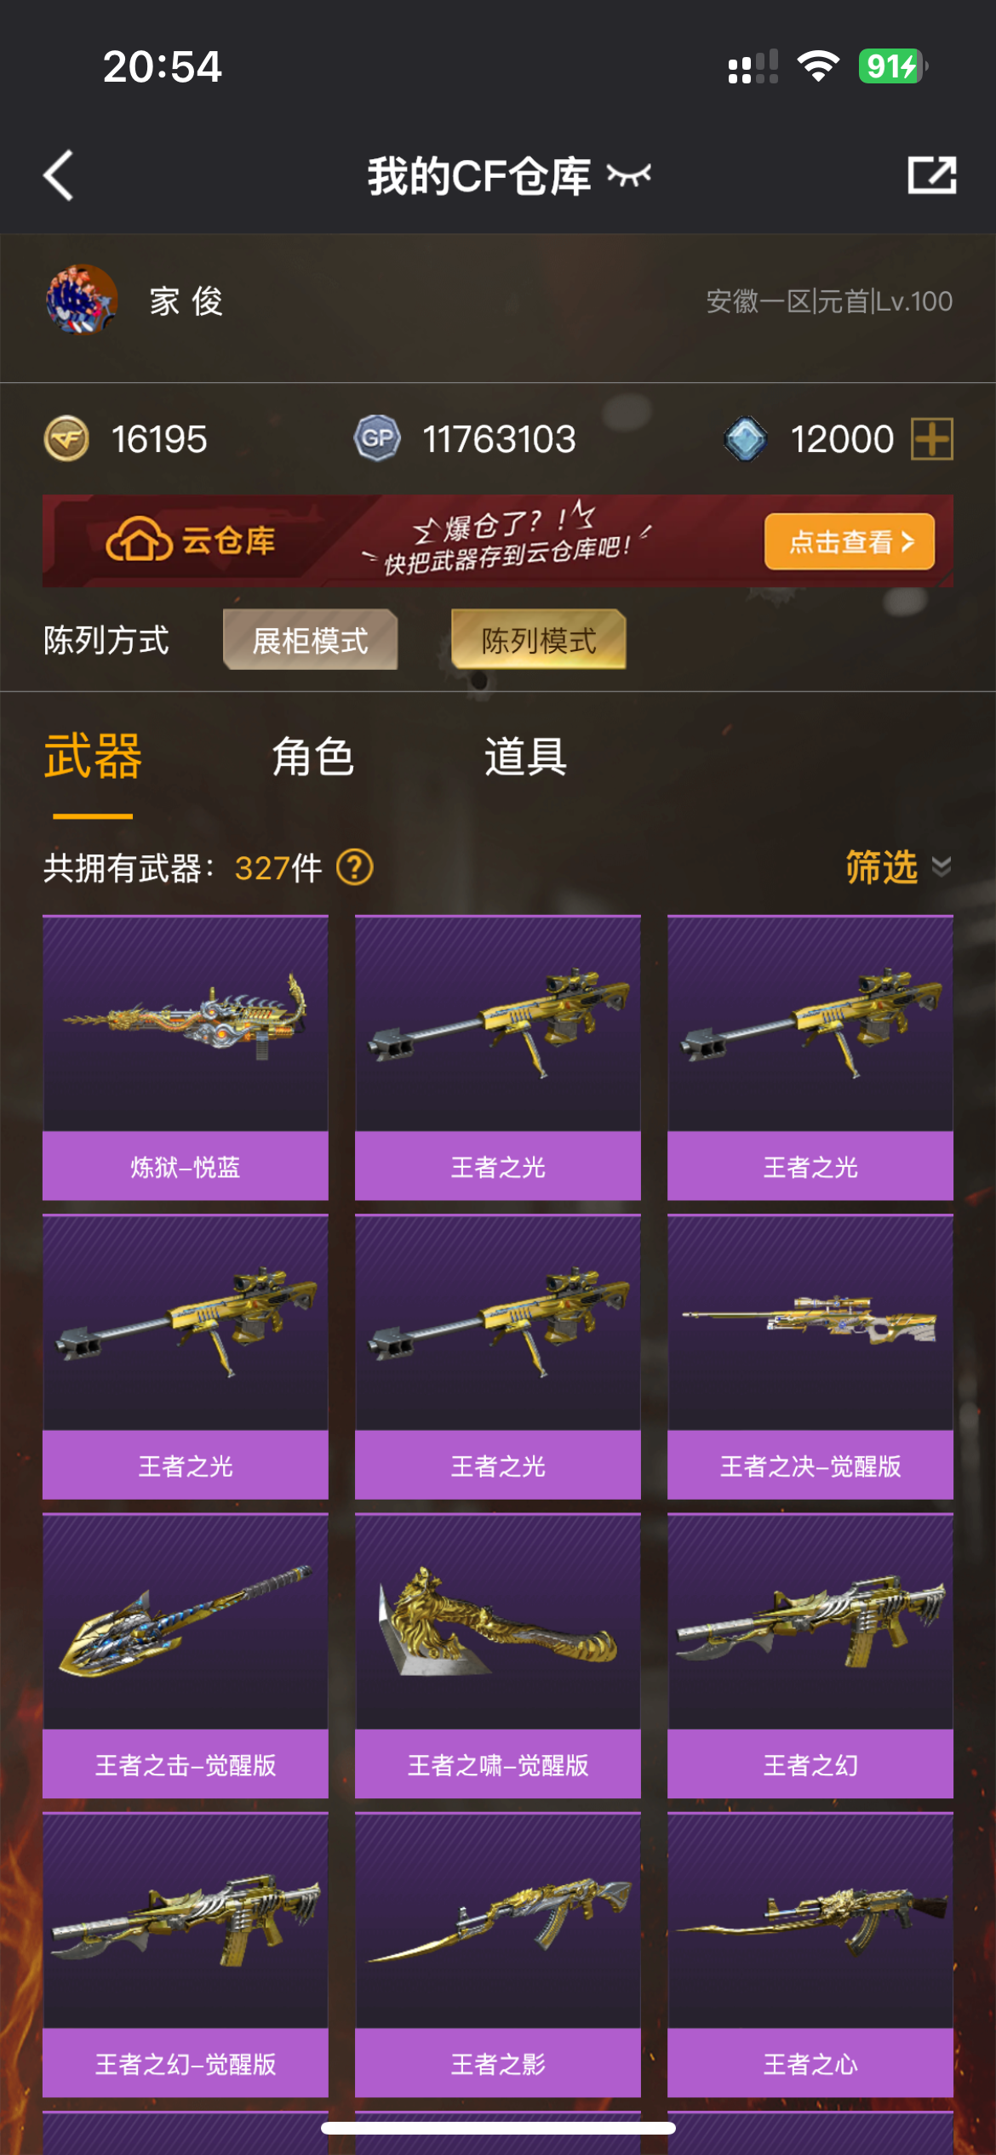Click the GP currency icon
This screenshot has width=996, height=2155.
[377, 439]
